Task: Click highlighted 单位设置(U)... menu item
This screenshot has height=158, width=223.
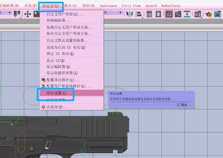Action: 72,93
